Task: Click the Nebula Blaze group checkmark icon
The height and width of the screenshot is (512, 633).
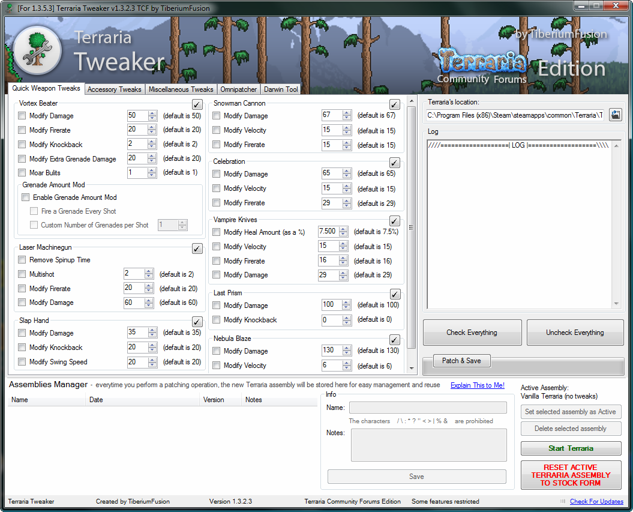Action: click(394, 340)
